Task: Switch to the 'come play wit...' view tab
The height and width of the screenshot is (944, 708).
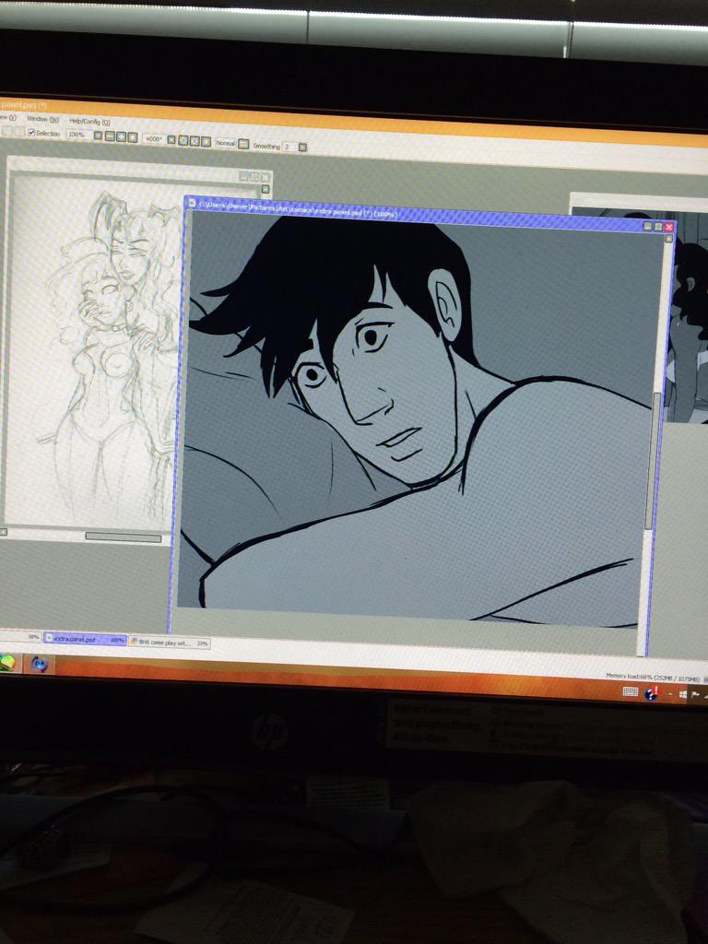Action: click(170, 643)
